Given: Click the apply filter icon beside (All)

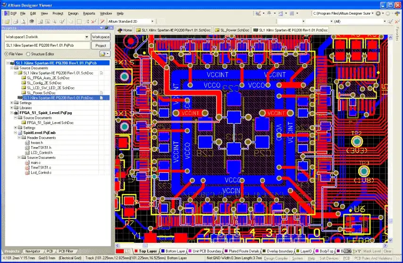Looking at the screenshot, I should coord(390,22).
